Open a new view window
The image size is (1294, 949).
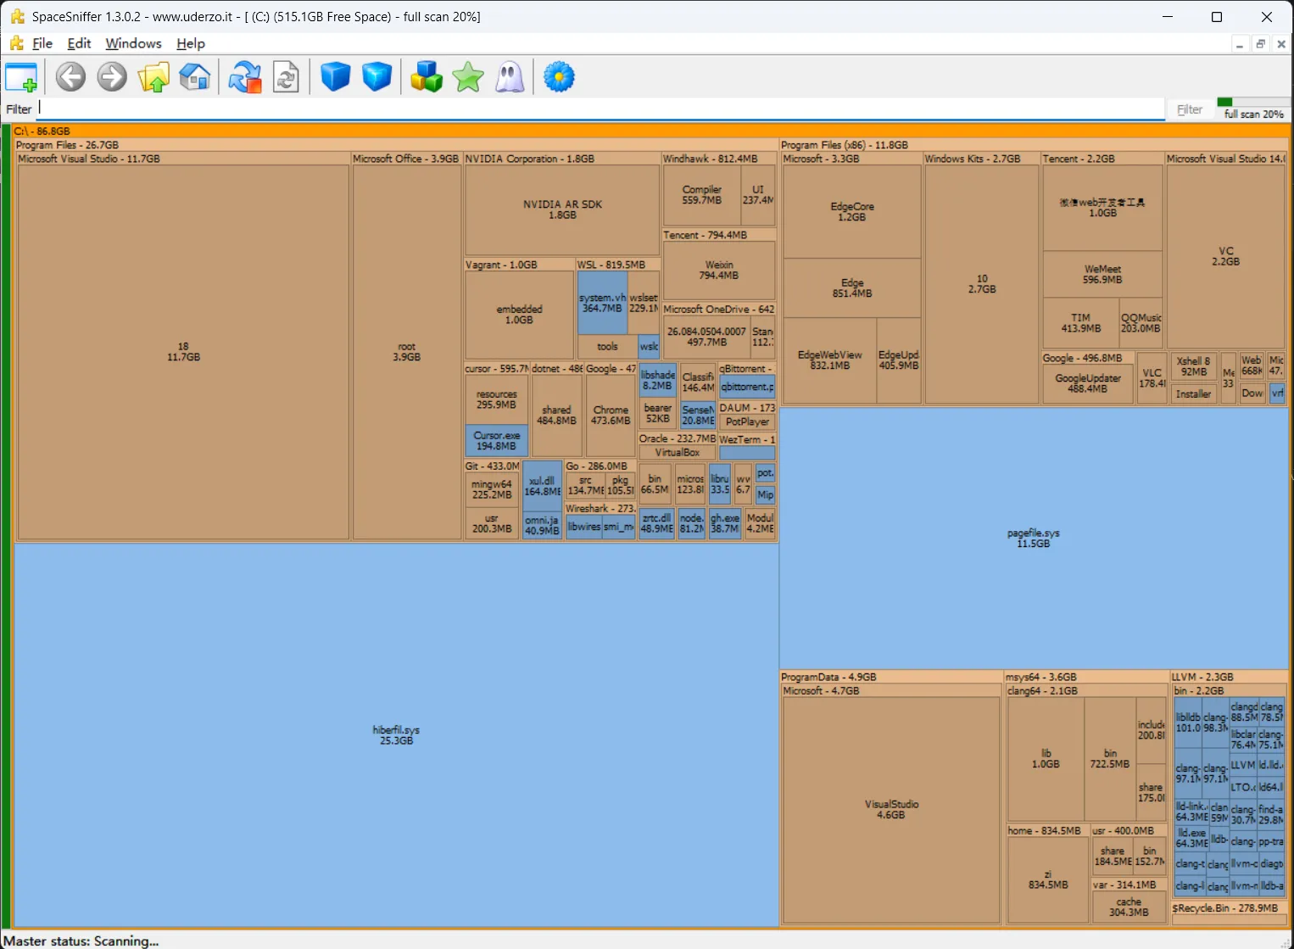tap(21, 77)
